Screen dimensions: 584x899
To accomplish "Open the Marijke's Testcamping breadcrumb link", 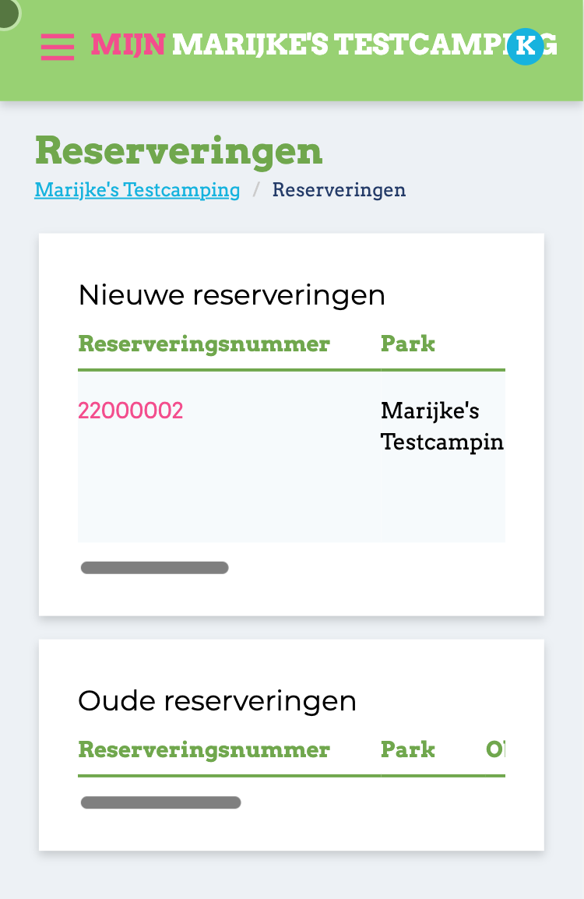I will coord(137,190).
